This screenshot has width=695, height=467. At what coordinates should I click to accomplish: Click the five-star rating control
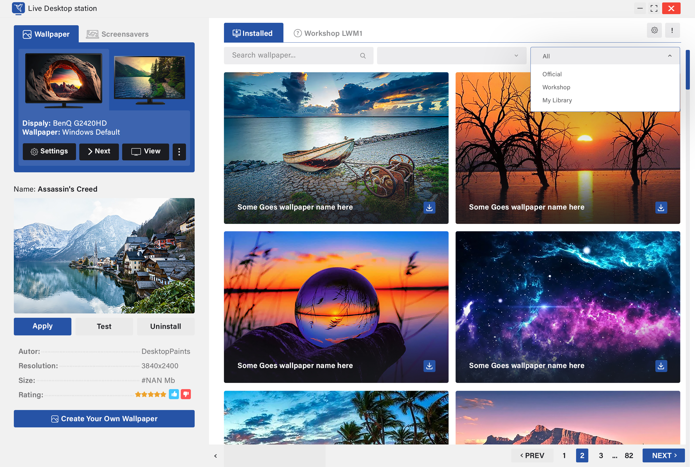(151, 394)
